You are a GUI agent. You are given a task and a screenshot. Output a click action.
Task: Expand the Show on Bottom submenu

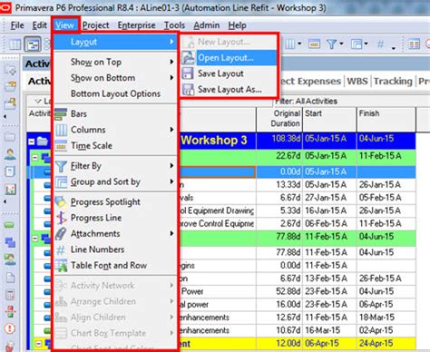115,78
